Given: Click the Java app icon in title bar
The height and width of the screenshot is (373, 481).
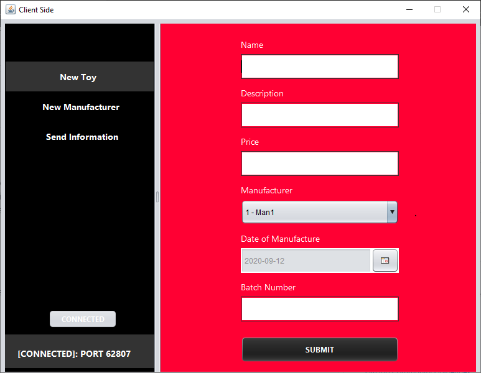Looking at the screenshot, I should point(11,9).
